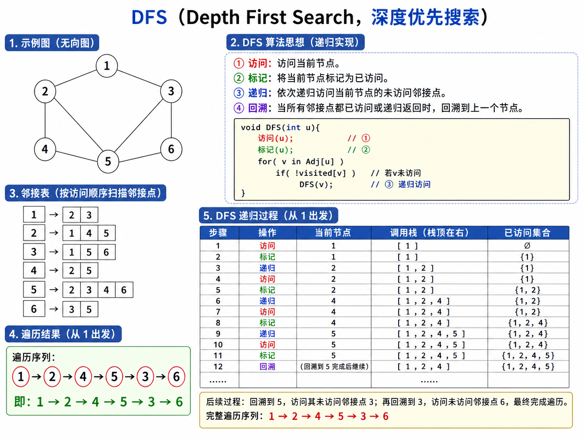Click "Depth First Search" in the title

point(270,17)
